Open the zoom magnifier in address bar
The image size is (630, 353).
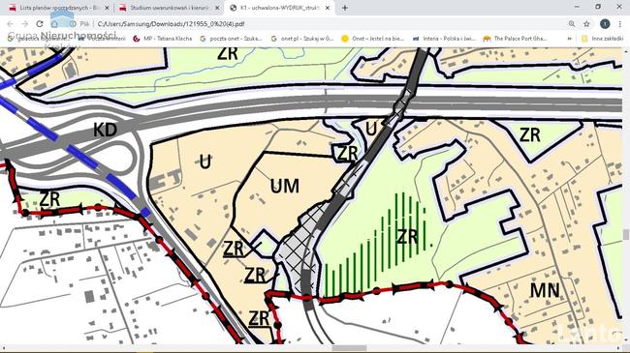(x=572, y=24)
